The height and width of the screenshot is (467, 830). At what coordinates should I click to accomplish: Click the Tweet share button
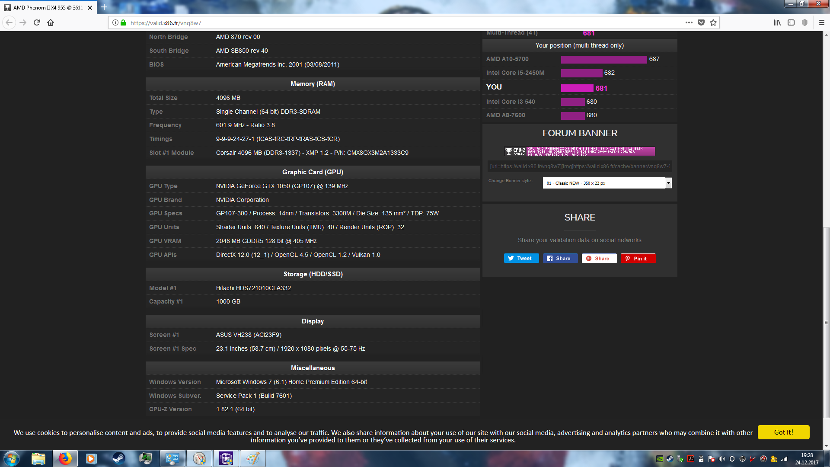[521, 258]
